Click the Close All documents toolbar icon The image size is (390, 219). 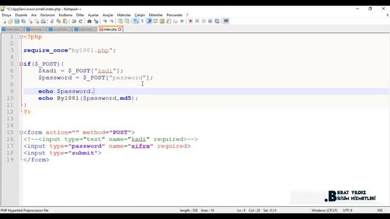[x=37, y=21]
